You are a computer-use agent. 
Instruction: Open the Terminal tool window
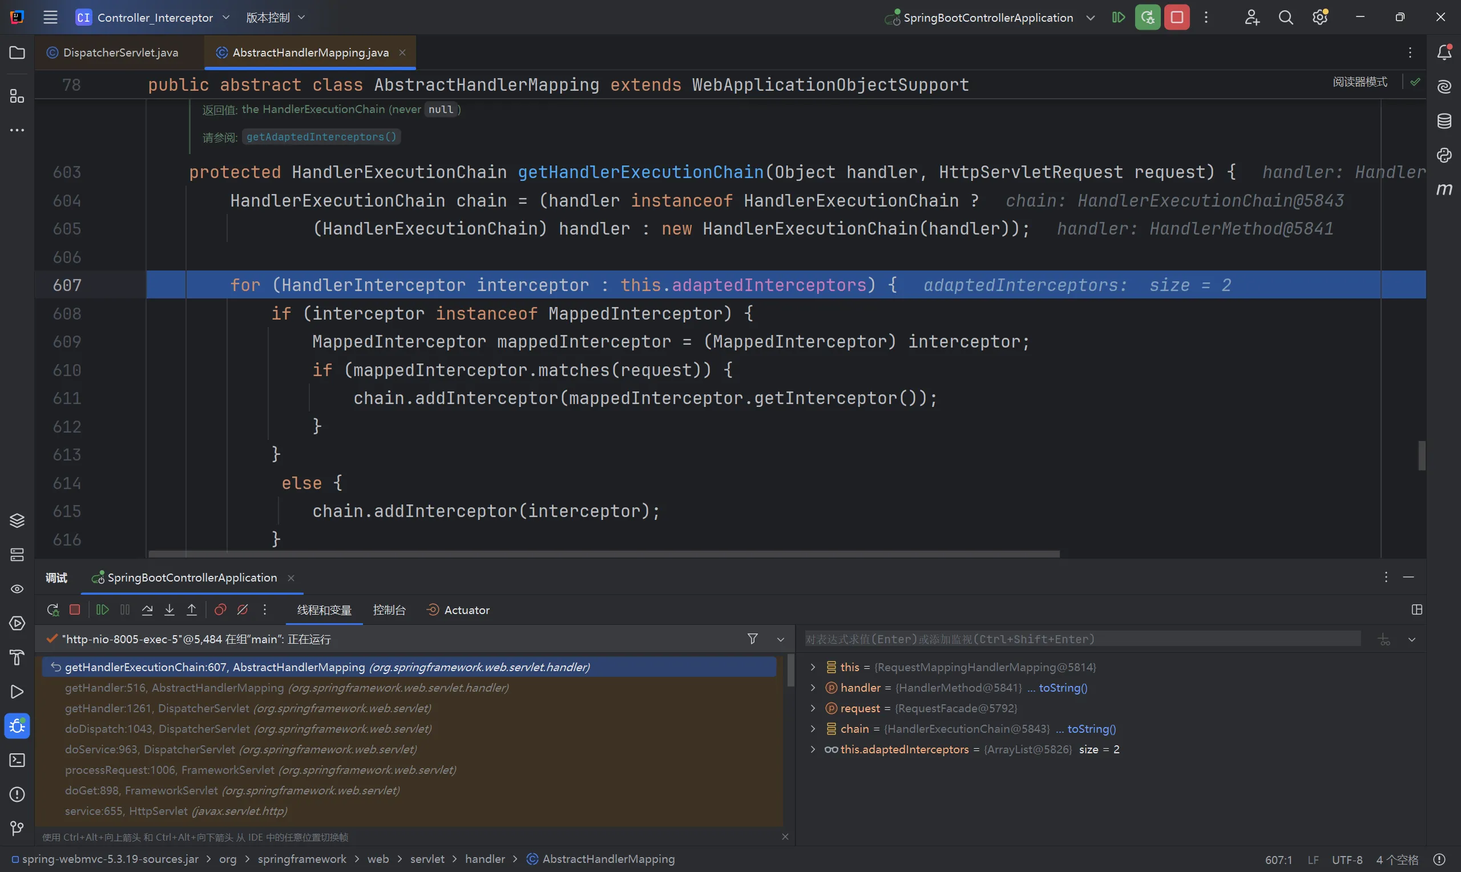17,760
